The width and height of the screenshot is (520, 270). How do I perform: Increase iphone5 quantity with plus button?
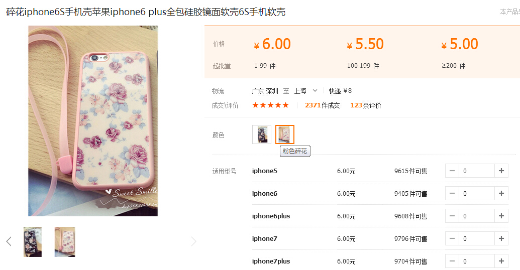point(501,171)
